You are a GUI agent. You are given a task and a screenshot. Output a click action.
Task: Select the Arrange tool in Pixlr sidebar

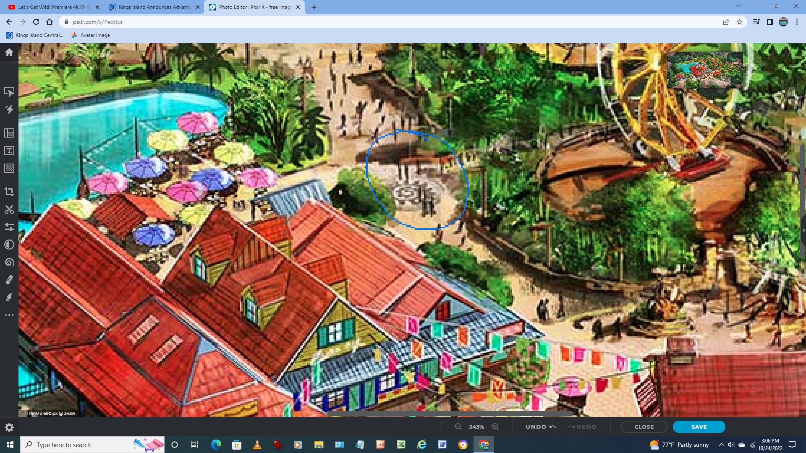tap(9, 91)
